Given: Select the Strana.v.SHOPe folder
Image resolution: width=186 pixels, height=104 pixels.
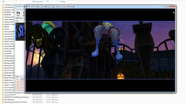Looking at the screenshot, I should click(9, 83).
